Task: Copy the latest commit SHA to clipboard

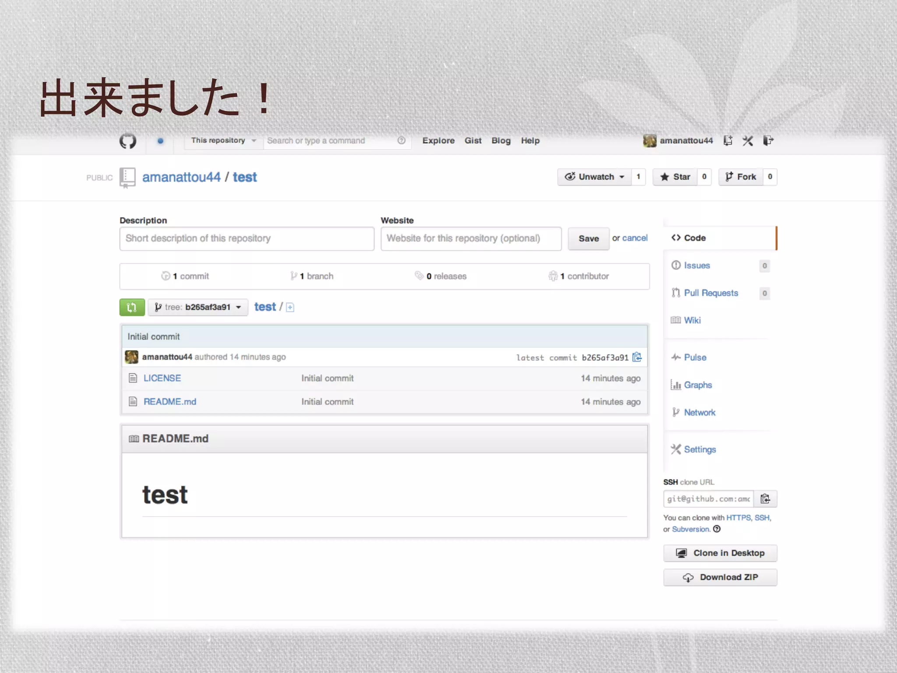Action: 637,358
